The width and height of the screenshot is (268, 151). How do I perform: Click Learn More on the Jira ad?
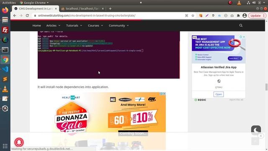click(x=235, y=58)
